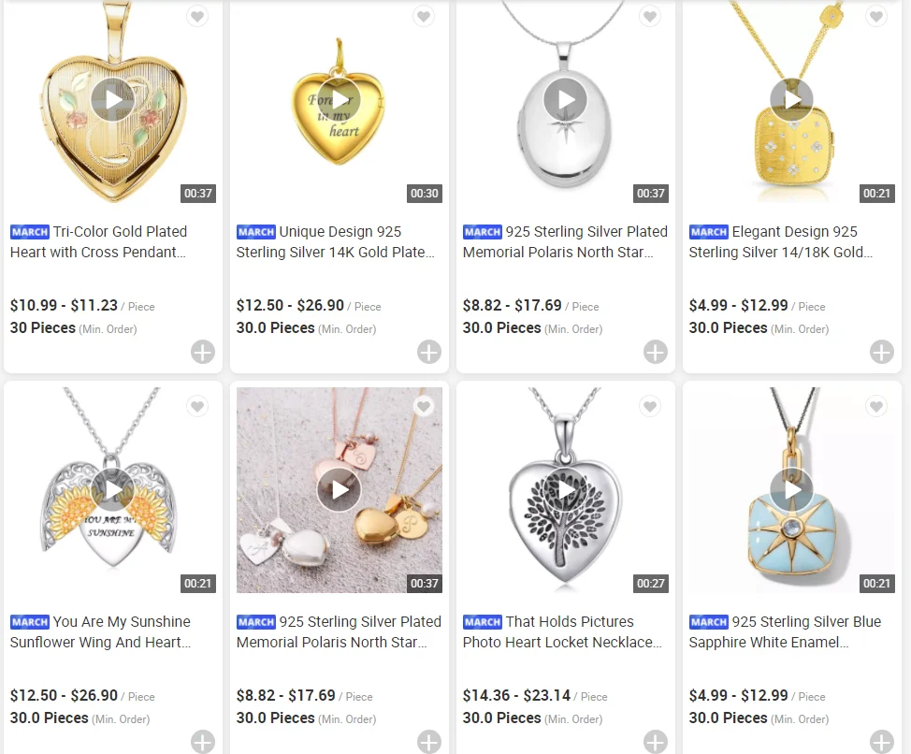911x754 pixels.
Task: Open You Are My Sunshine Sunflower Wing link
Action: tap(100, 632)
